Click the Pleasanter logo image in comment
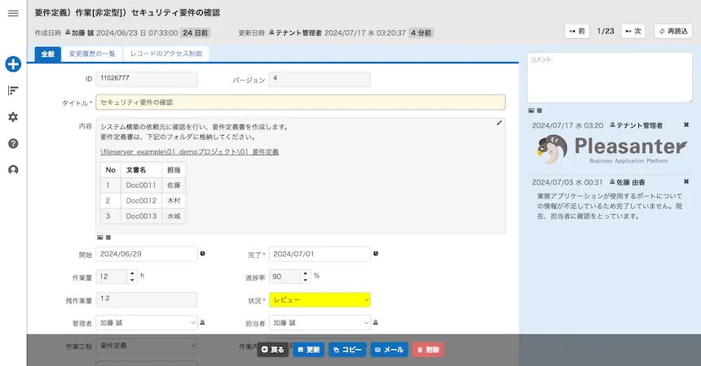Image resolution: width=701 pixels, height=366 pixels. coord(612,149)
